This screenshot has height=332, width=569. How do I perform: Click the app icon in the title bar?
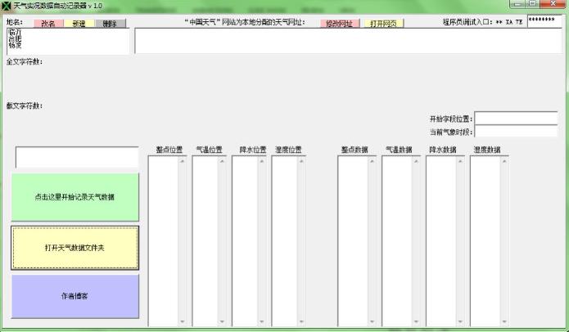[x=7, y=6]
